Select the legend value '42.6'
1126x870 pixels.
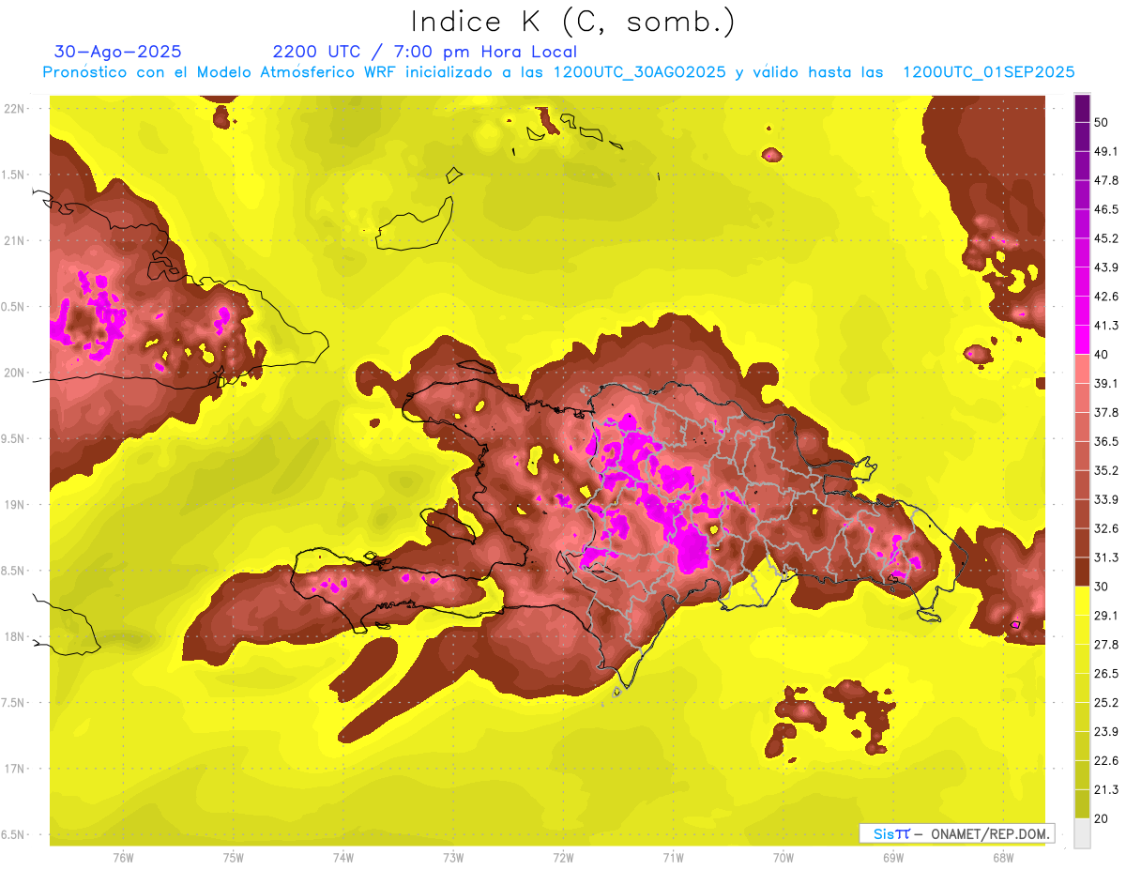(1106, 298)
